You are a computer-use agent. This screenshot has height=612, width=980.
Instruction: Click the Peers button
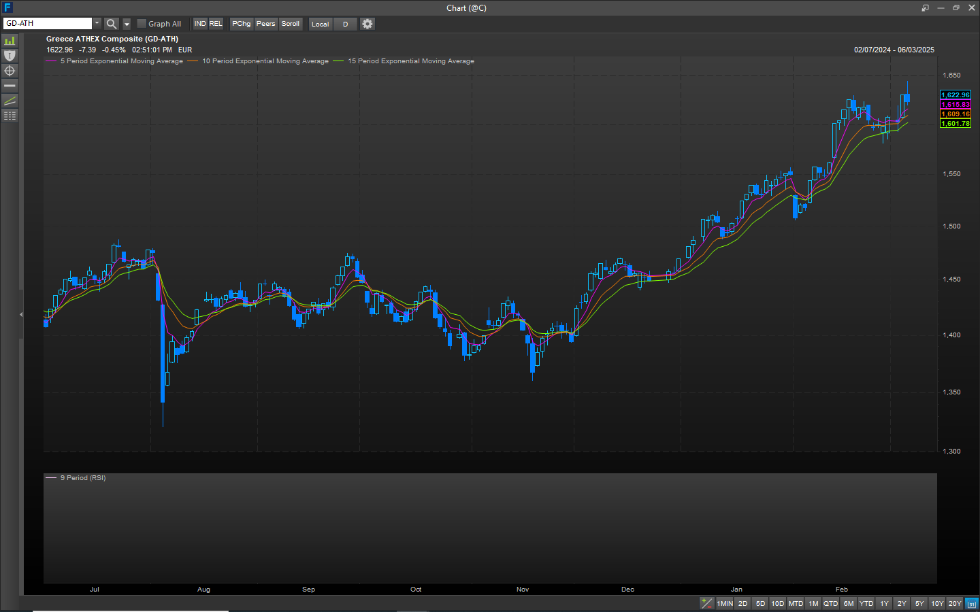pyautogui.click(x=265, y=24)
